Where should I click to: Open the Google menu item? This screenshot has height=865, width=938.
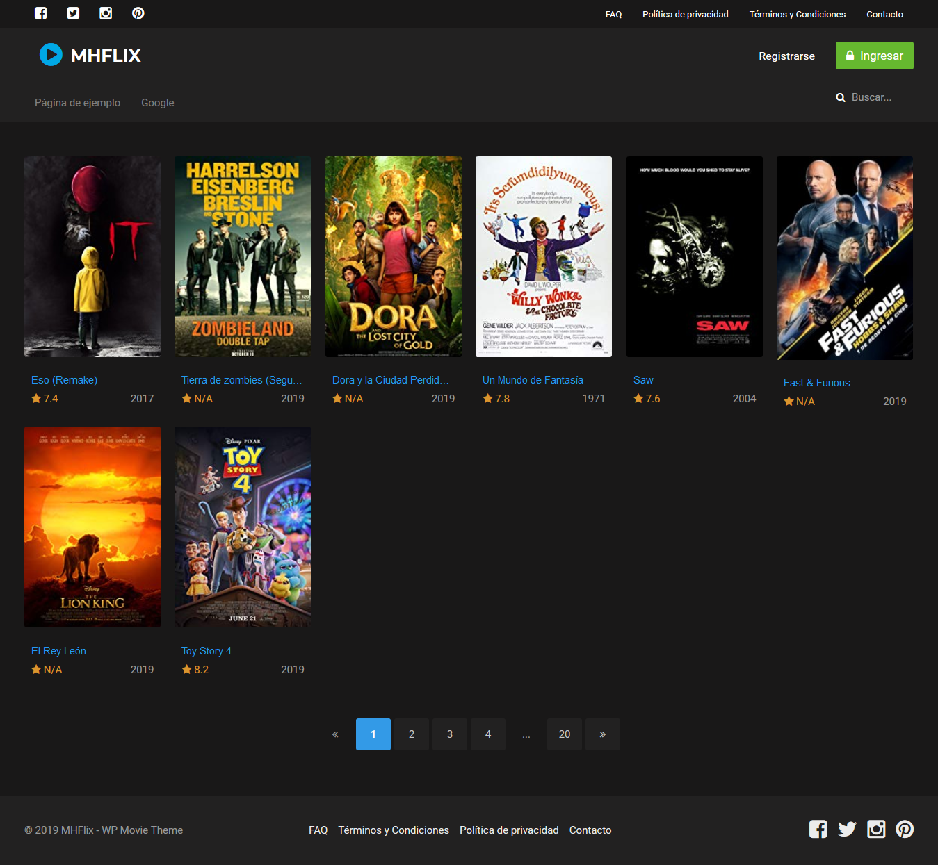tap(158, 103)
